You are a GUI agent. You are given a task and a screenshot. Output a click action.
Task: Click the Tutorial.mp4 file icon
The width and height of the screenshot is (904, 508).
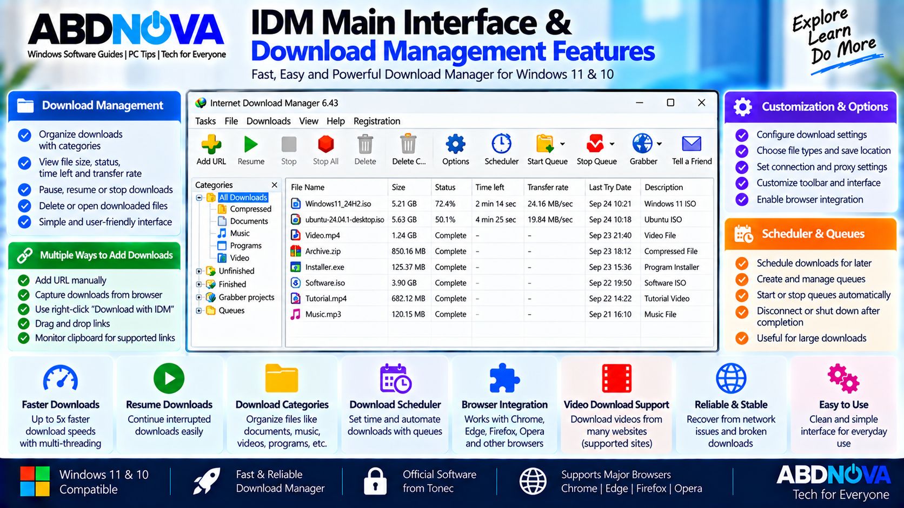pos(296,298)
